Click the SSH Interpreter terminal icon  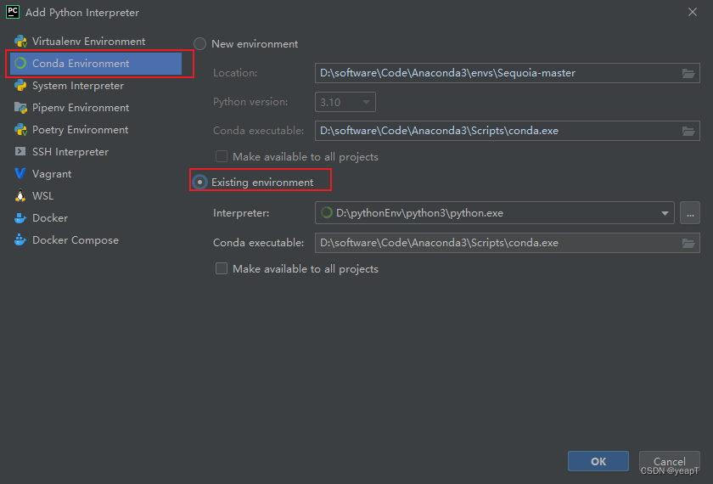[x=20, y=151]
